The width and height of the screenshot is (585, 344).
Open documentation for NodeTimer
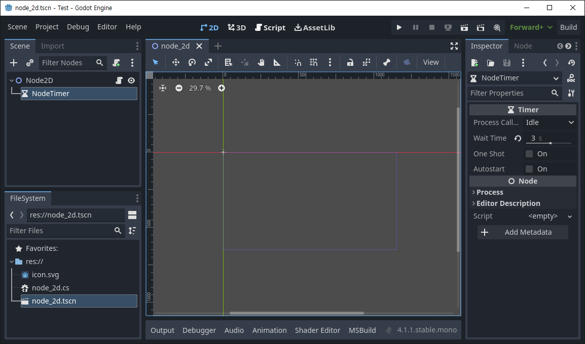click(571, 78)
